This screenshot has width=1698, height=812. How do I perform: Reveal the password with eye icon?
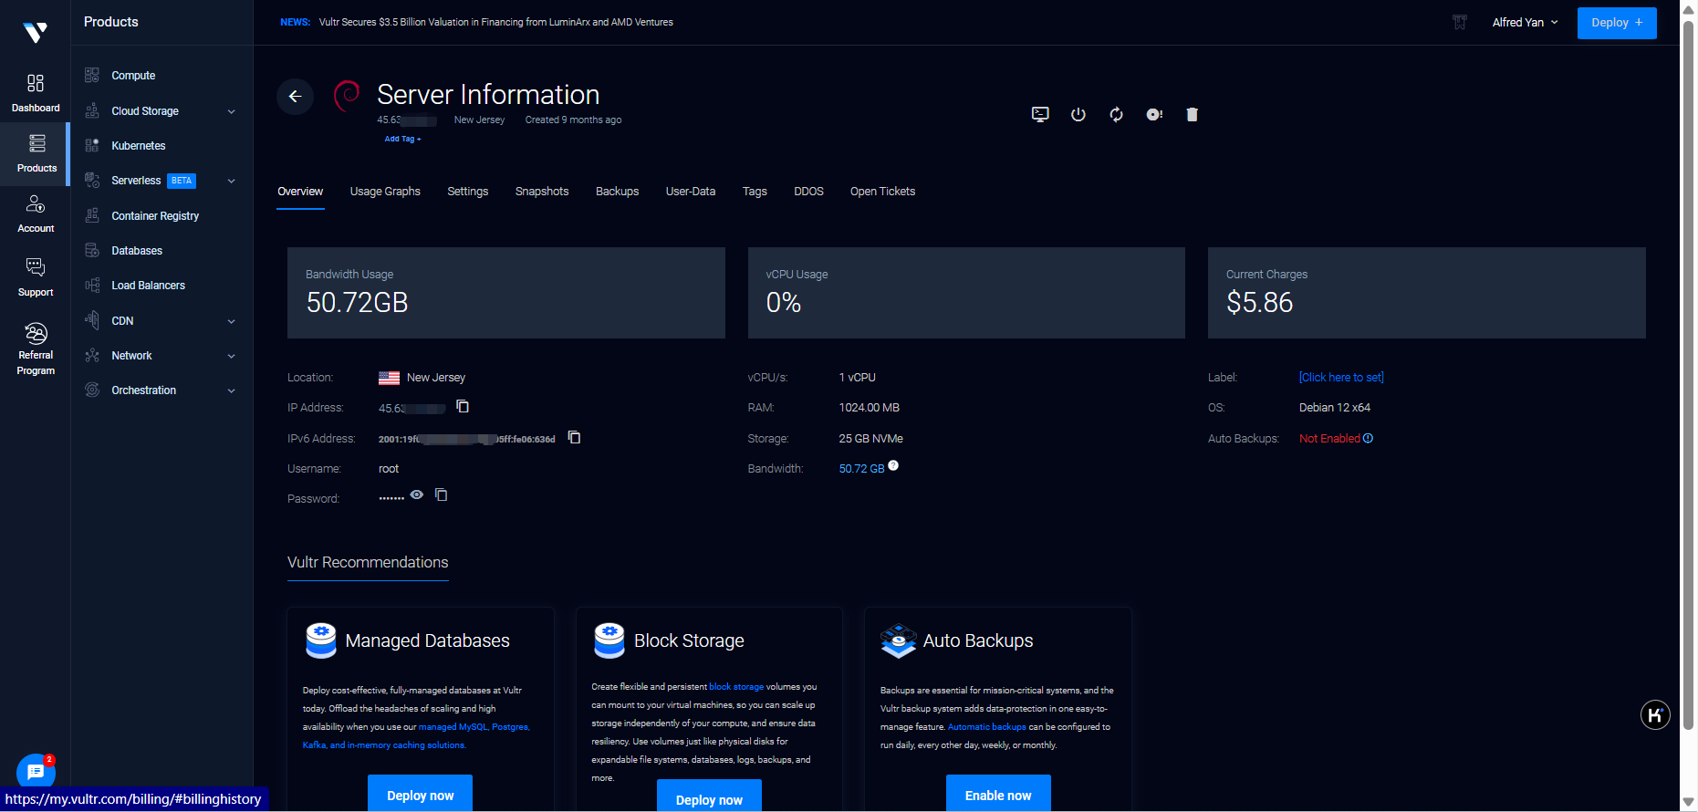pos(417,494)
